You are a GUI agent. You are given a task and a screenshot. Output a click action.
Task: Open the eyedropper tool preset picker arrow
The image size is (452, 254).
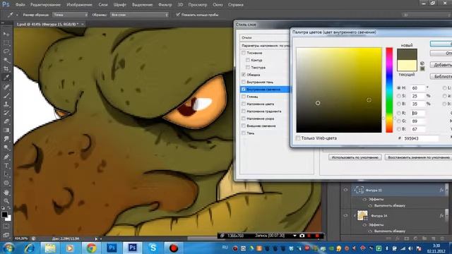17,15
